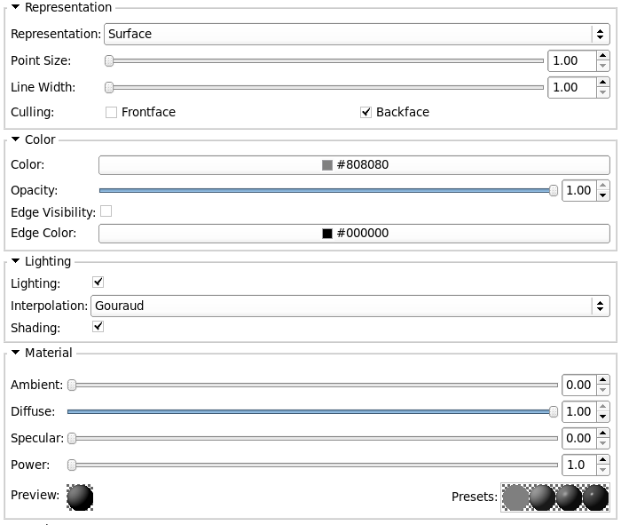Open the Representation Surface dropdown
The height and width of the screenshot is (525, 621).
pyautogui.click(x=356, y=34)
